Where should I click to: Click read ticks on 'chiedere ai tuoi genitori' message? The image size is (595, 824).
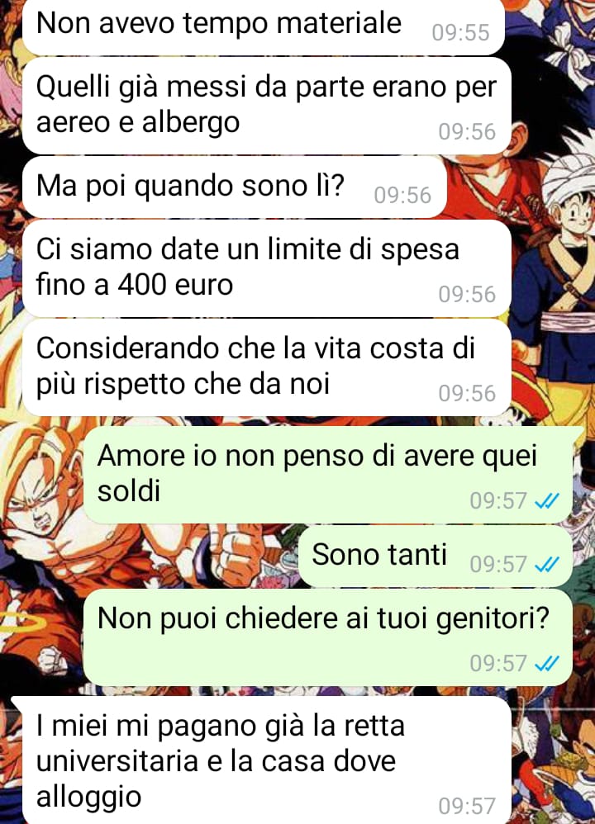[546, 663]
